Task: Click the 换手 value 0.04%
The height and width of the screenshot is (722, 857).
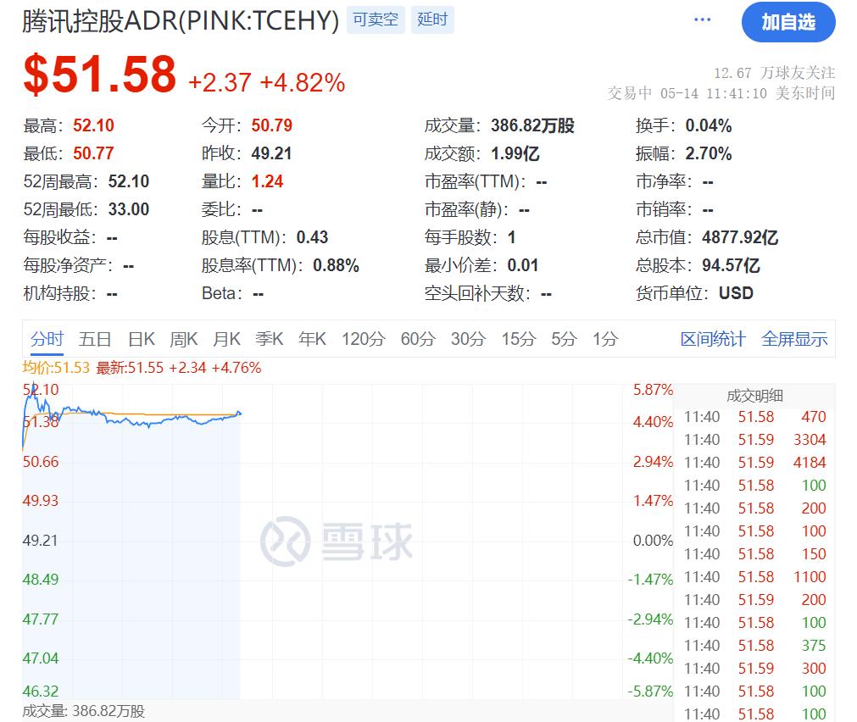Action: coord(709,125)
